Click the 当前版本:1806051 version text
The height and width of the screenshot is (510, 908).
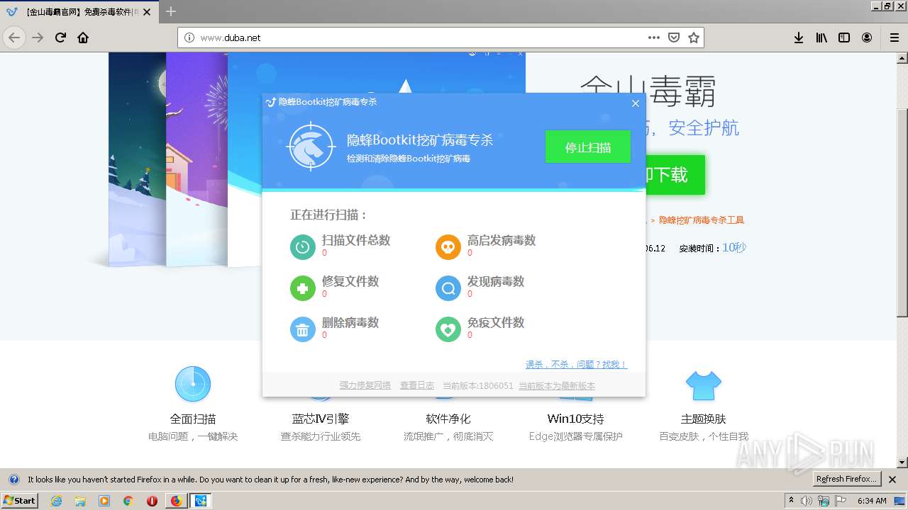[x=478, y=385]
